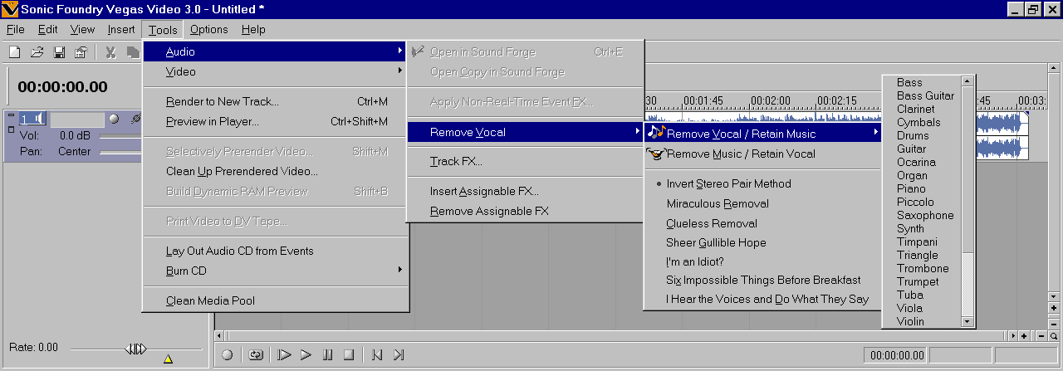This screenshot has width=1063, height=371.
Task: Click the Pause button
Action: click(x=327, y=354)
